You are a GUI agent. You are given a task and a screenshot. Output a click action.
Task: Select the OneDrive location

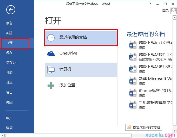tap(81, 53)
